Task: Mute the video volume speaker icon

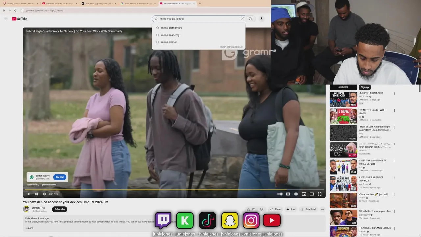Action: click(44, 194)
